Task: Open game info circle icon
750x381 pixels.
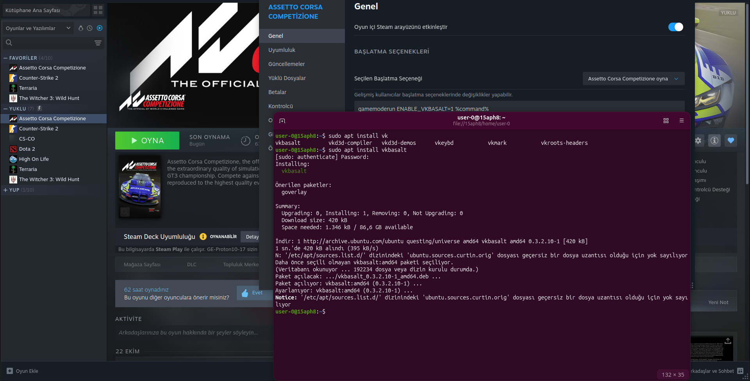Action: tap(714, 141)
